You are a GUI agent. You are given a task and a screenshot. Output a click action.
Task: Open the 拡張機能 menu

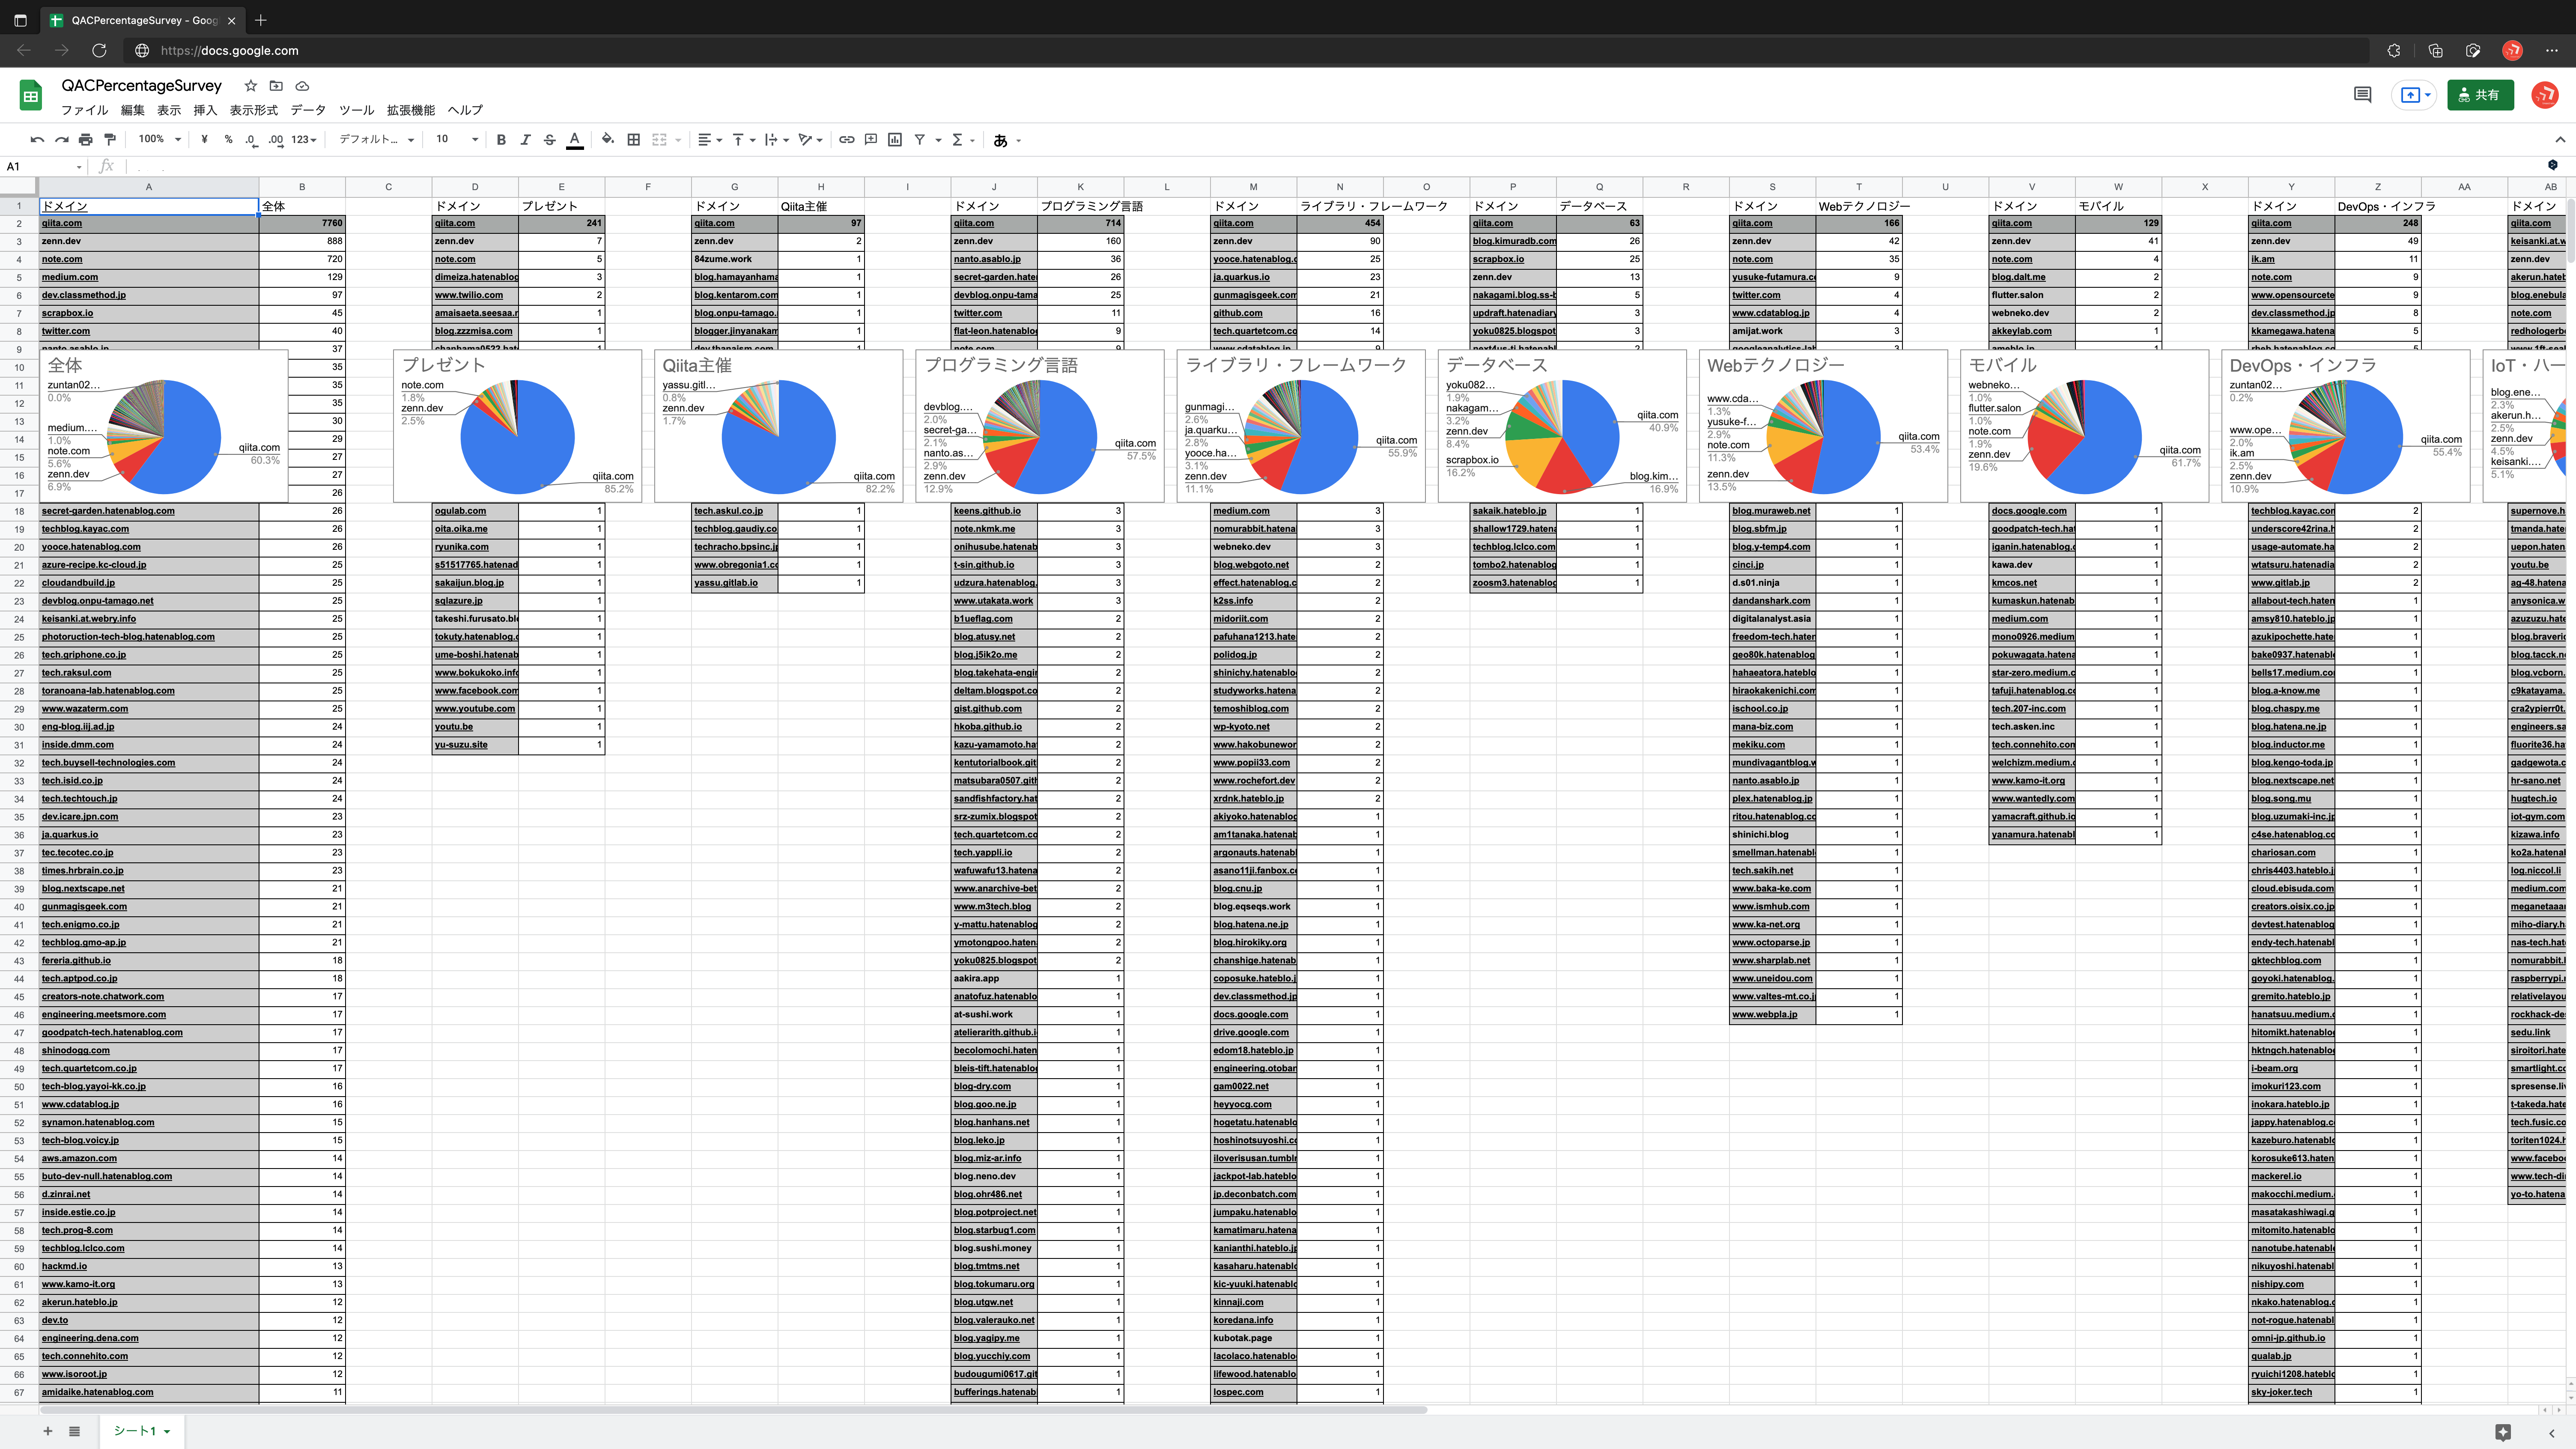[x=410, y=110]
